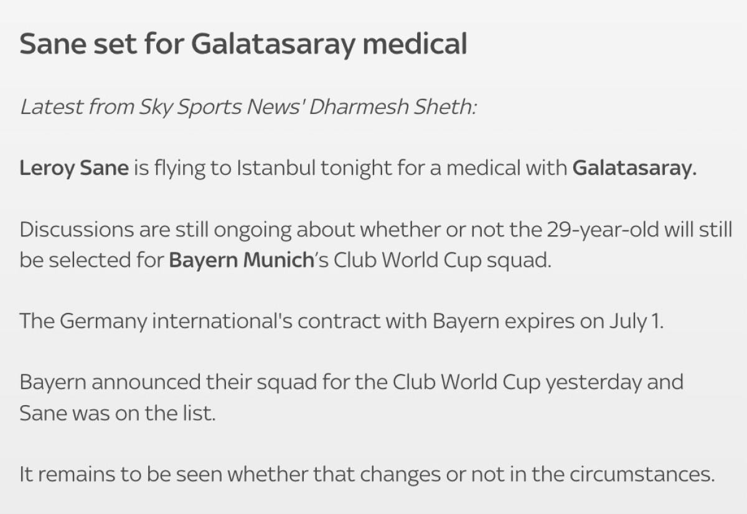
Task: Follow the bold "Bayern Munich" link
Action: coord(240,259)
